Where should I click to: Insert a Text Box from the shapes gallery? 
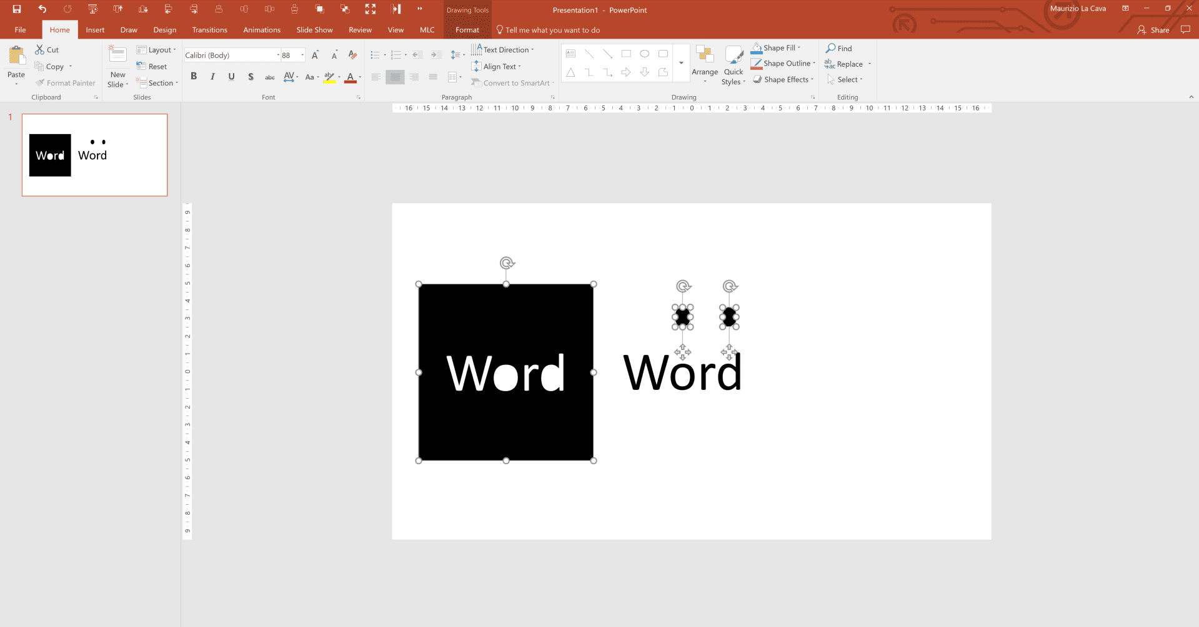coord(570,54)
